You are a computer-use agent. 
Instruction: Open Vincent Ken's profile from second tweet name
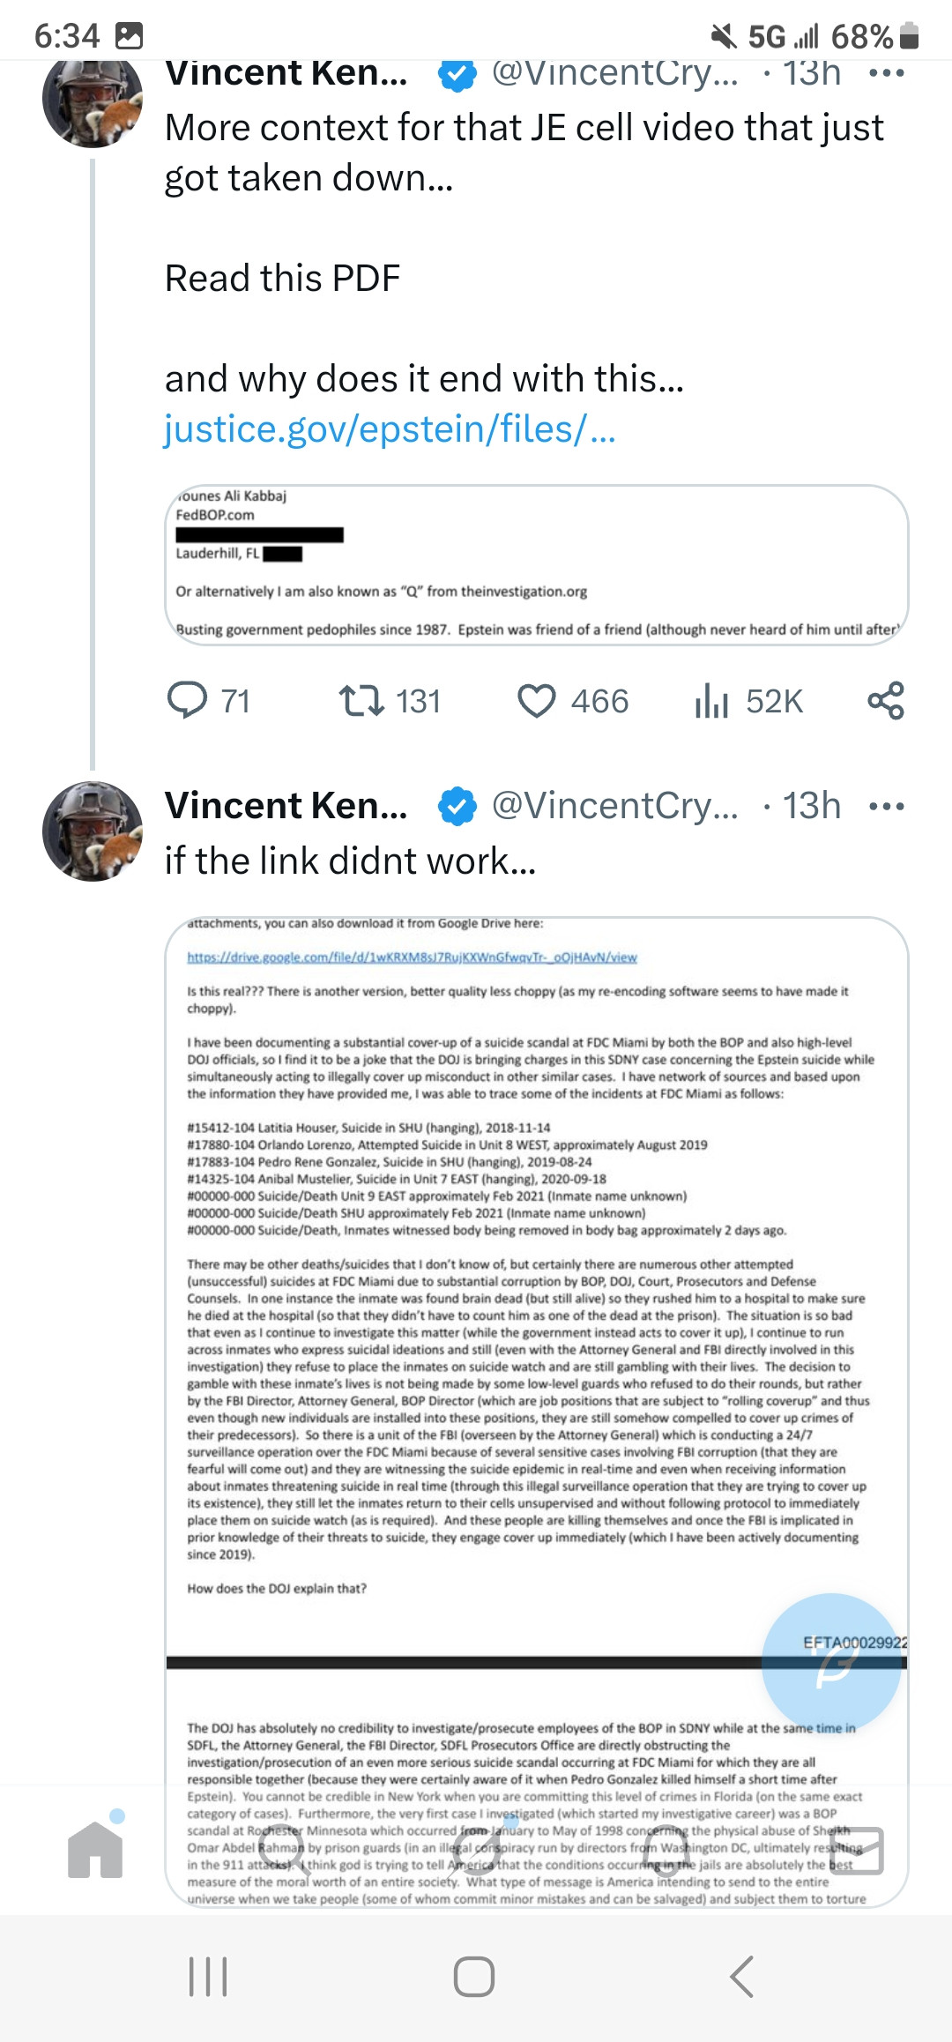click(286, 806)
